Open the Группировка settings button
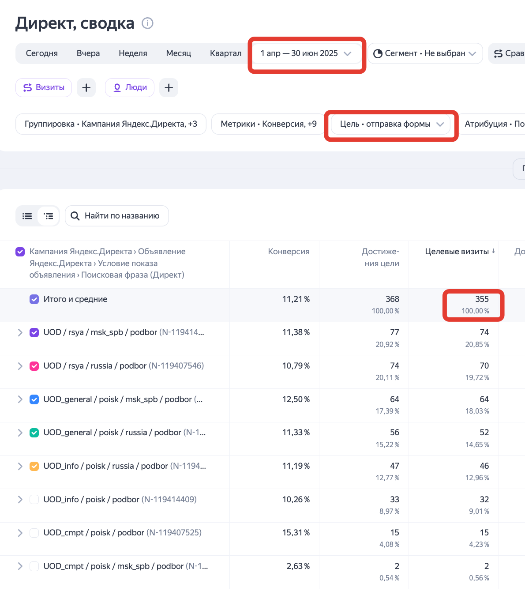Image resolution: width=525 pixels, height=595 pixels. click(111, 124)
